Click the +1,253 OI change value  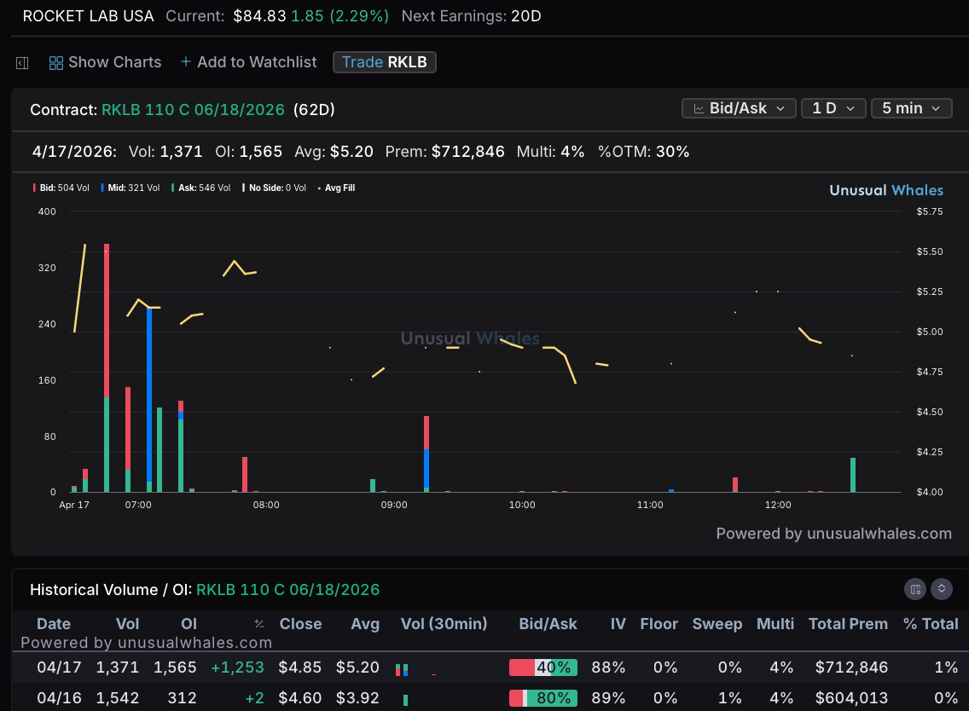coord(237,668)
